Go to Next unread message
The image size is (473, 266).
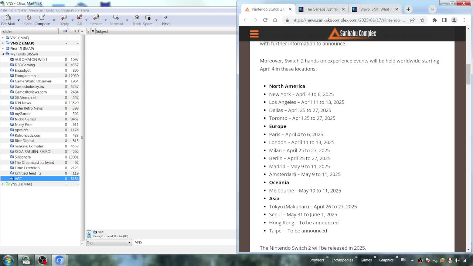pos(166,20)
